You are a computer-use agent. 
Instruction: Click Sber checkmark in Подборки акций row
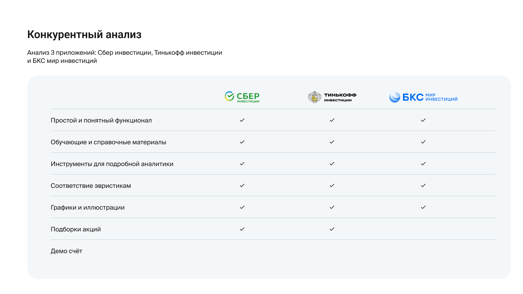(x=242, y=229)
